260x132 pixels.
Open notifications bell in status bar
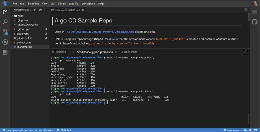(250, 130)
